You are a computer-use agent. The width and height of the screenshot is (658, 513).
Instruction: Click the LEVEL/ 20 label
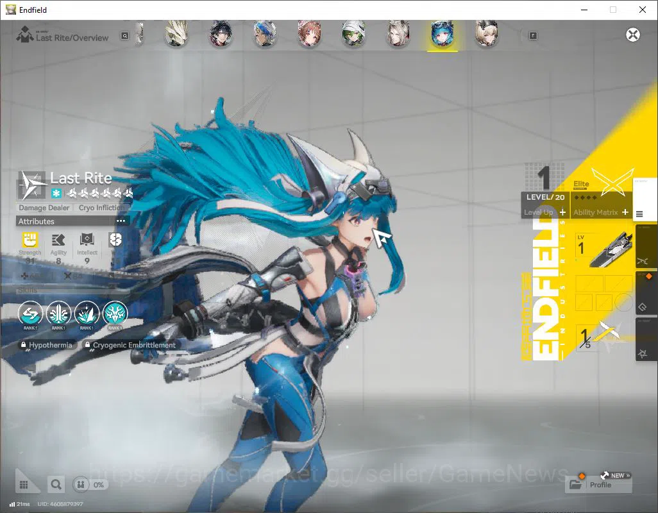545,197
